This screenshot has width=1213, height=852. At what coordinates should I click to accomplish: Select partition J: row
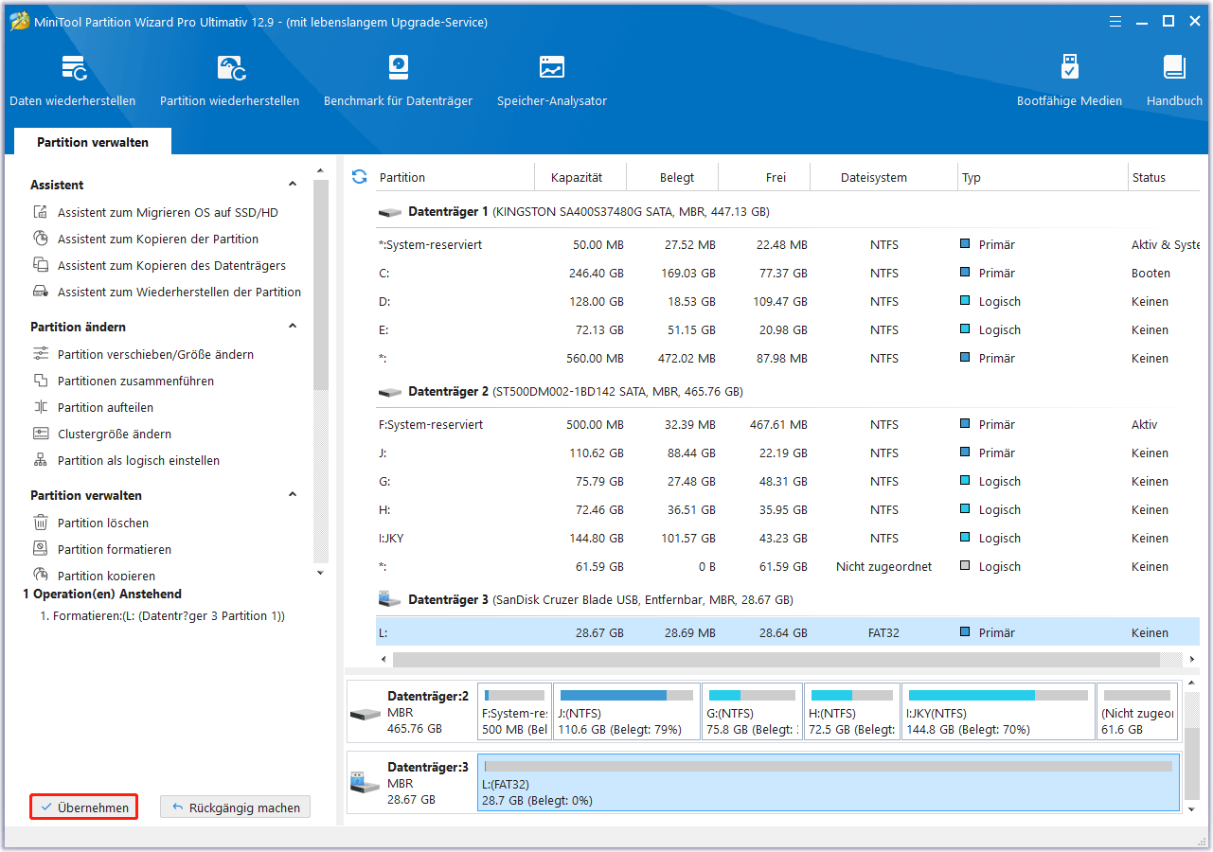[x=788, y=453]
